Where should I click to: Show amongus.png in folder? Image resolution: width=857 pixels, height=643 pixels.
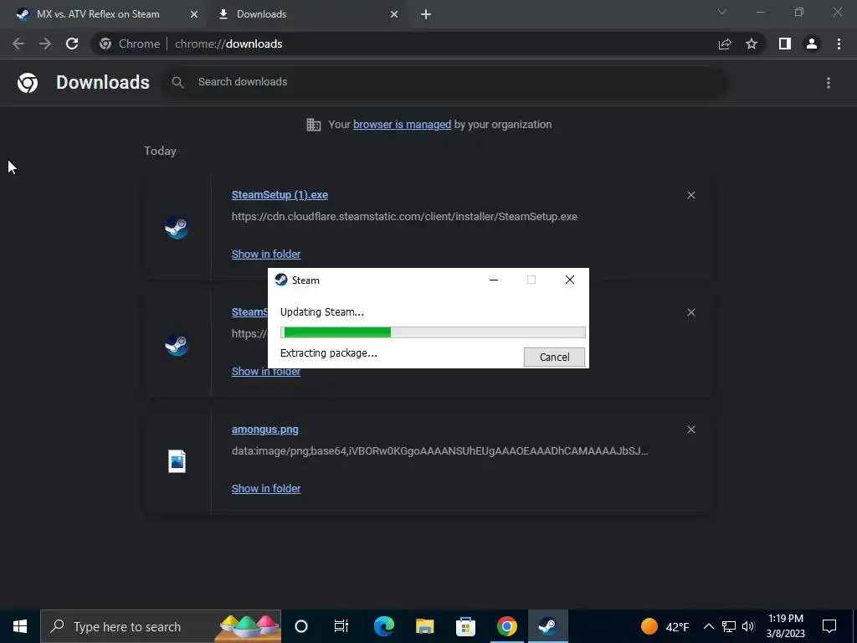click(x=266, y=489)
